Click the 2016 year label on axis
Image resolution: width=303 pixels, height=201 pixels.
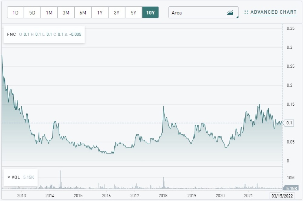106,196
